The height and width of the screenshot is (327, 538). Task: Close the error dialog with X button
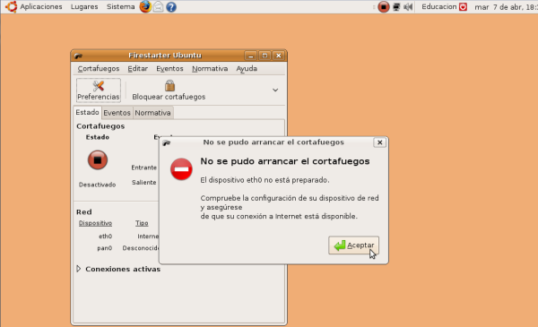[x=380, y=142]
